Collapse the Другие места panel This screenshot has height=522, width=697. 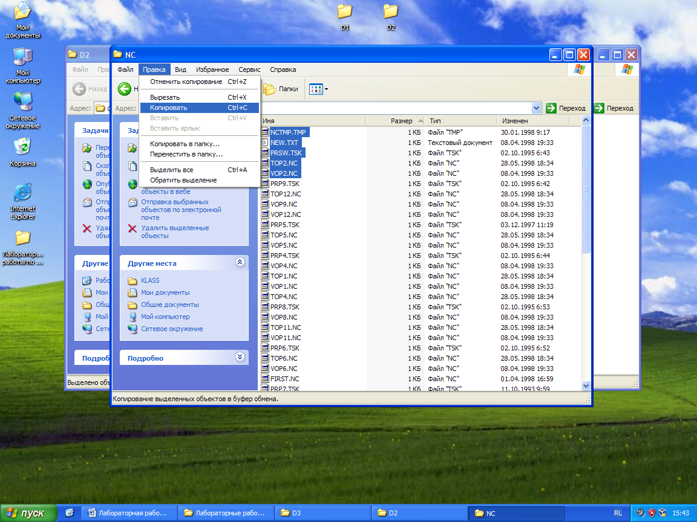click(x=240, y=262)
